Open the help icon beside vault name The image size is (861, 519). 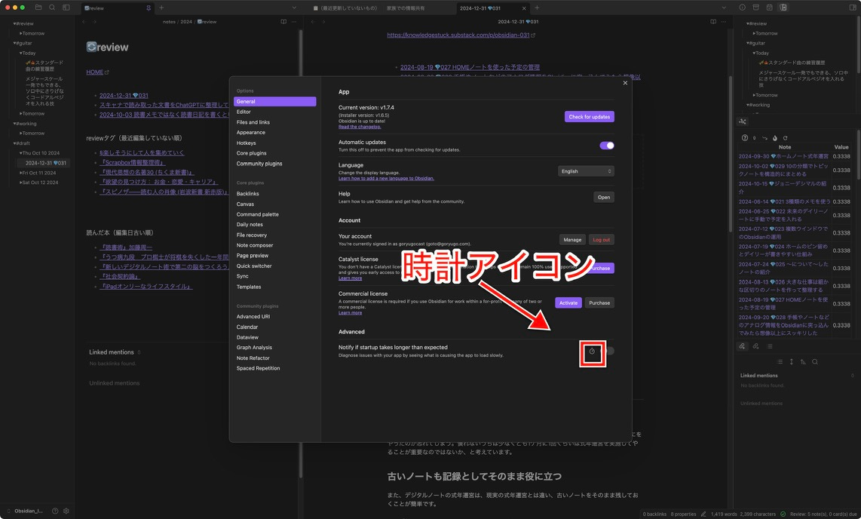pos(55,511)
